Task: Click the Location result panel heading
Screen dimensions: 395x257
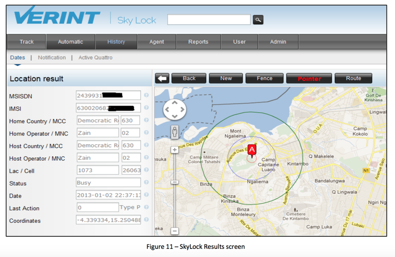Action: tap(36, 79)
